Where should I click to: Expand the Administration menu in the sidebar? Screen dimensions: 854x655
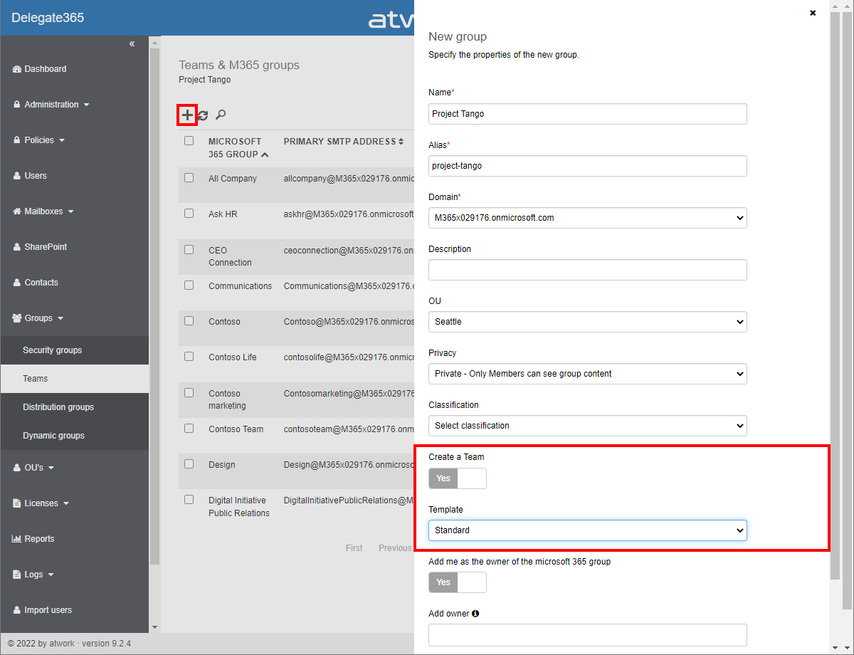pos(51,105)
